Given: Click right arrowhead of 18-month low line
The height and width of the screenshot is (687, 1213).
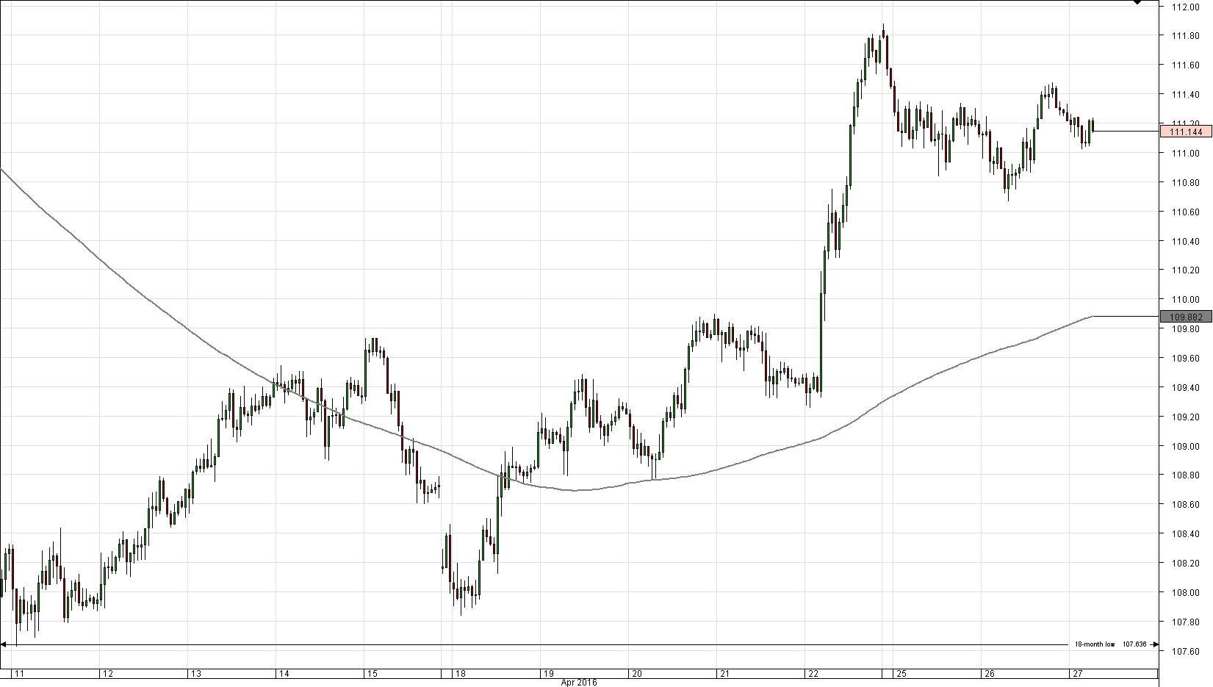Looking at the screenshot, I should click(1154, 645).
